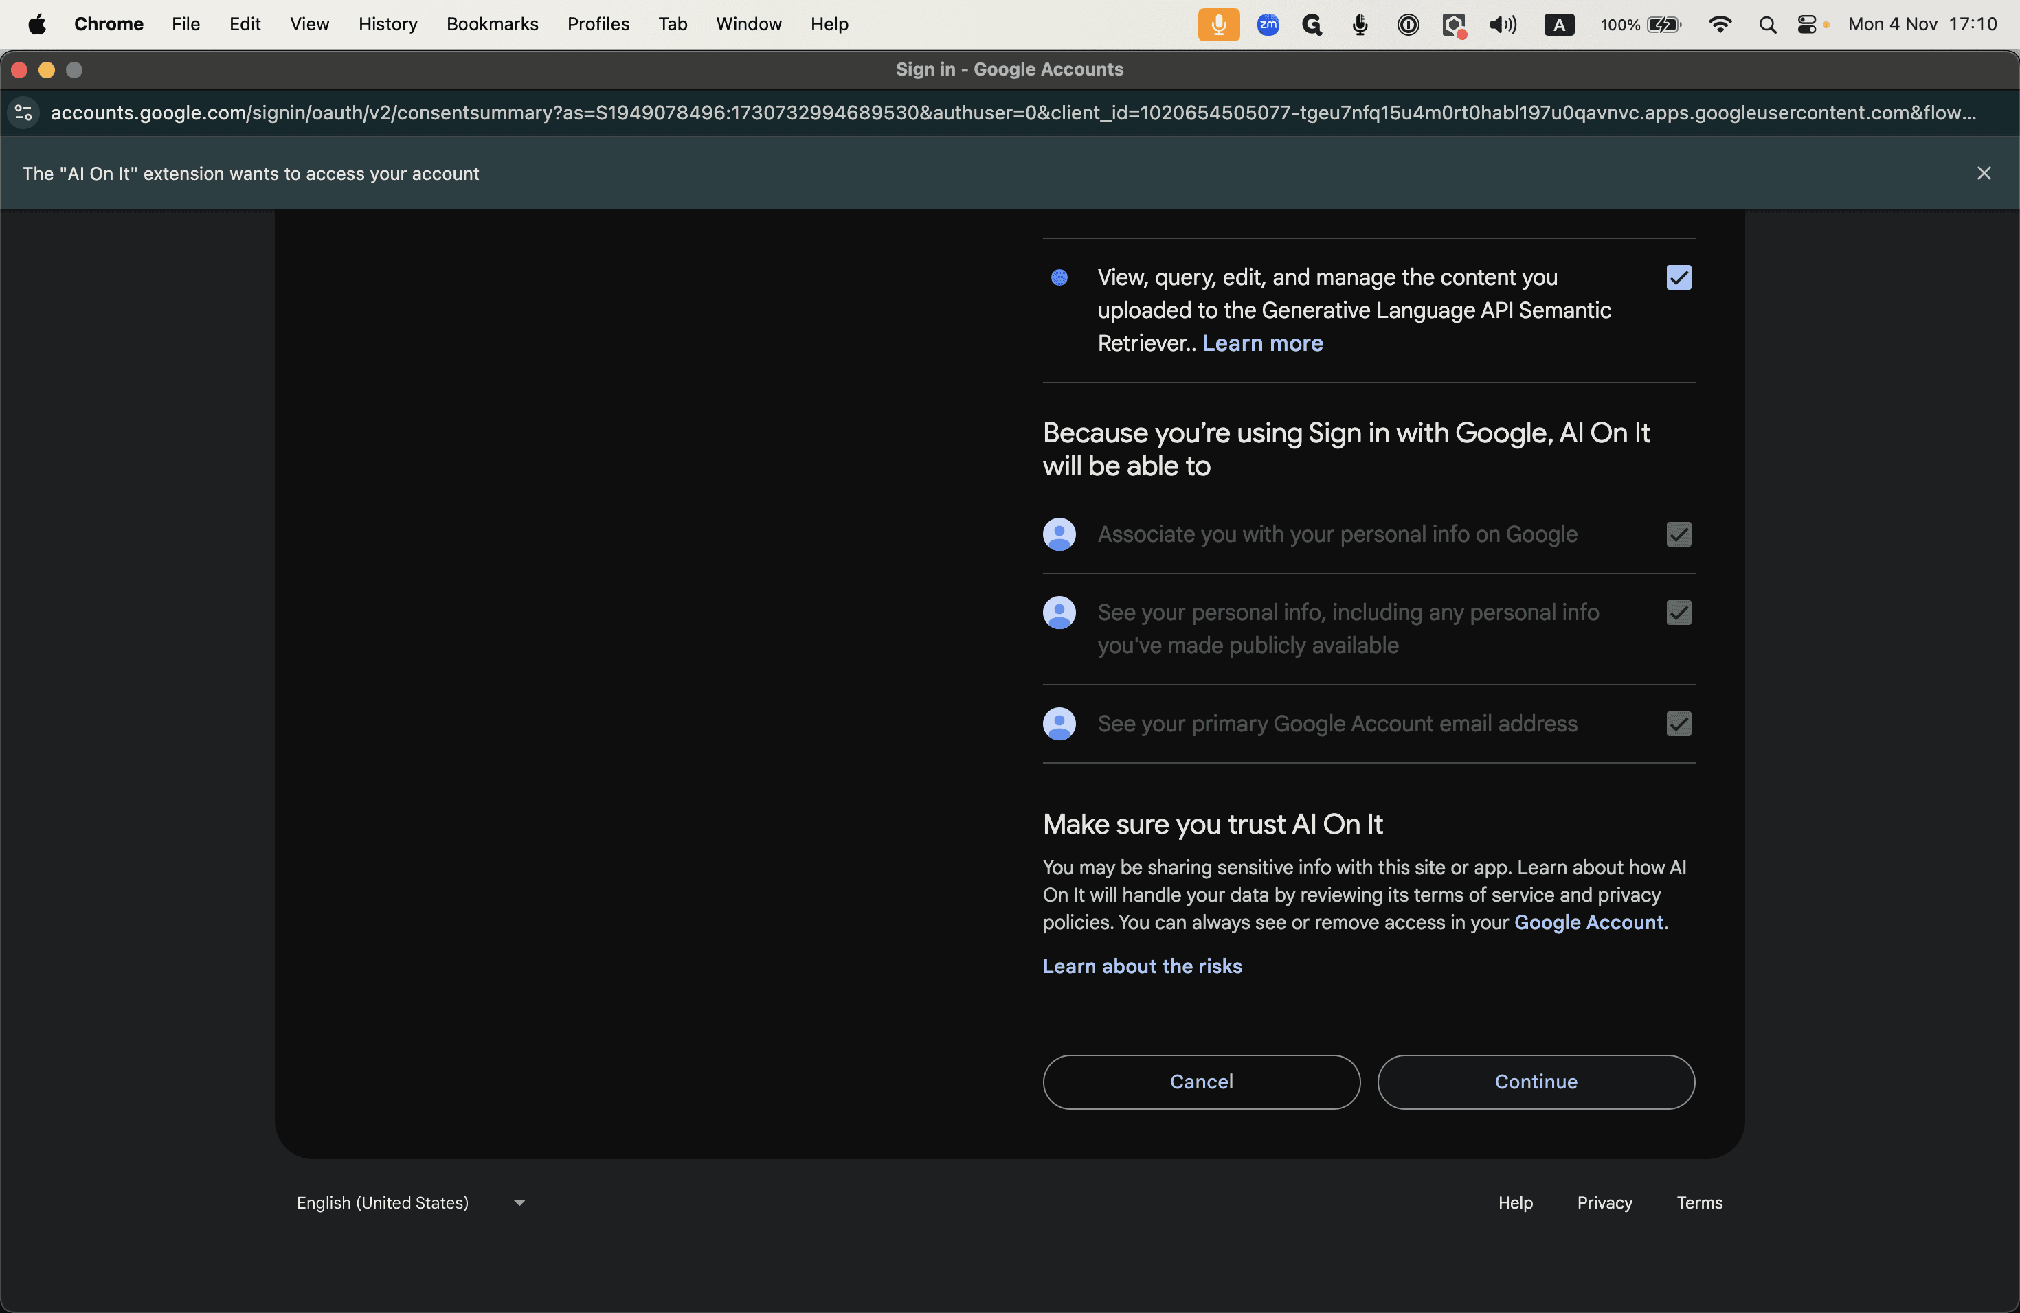Click the site information icon in address bar
2020x1313 pixels.
(x=24, y=113)
